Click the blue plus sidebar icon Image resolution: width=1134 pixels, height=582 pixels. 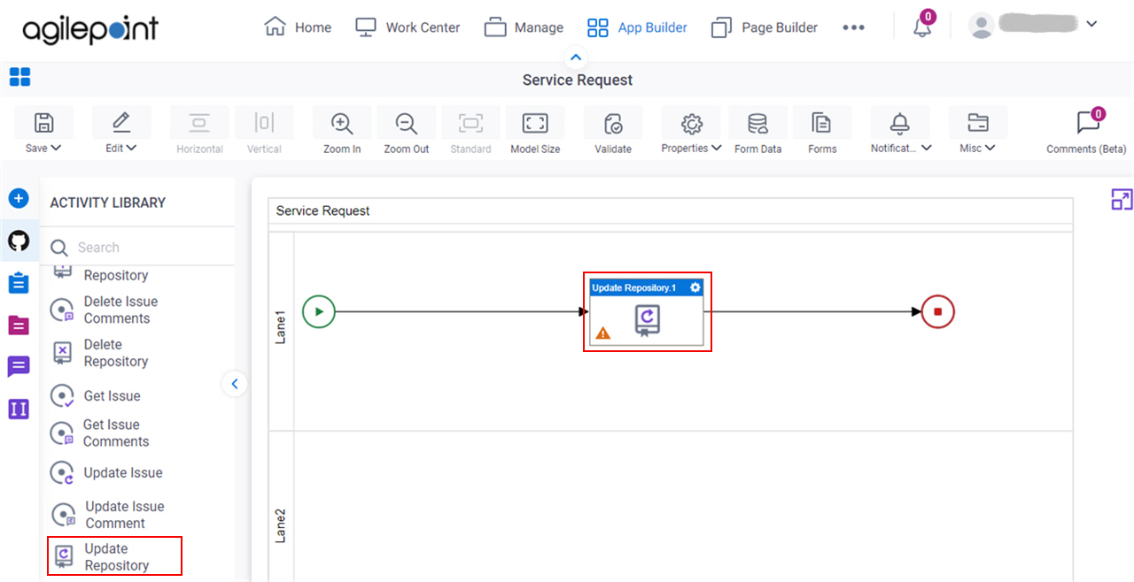click(x=19, y=198)
